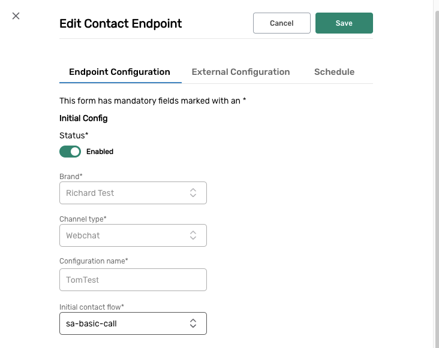Click the Edit Contact Endpoint heading
Viewport: 439px width, 348px height.
click(121, 24)
